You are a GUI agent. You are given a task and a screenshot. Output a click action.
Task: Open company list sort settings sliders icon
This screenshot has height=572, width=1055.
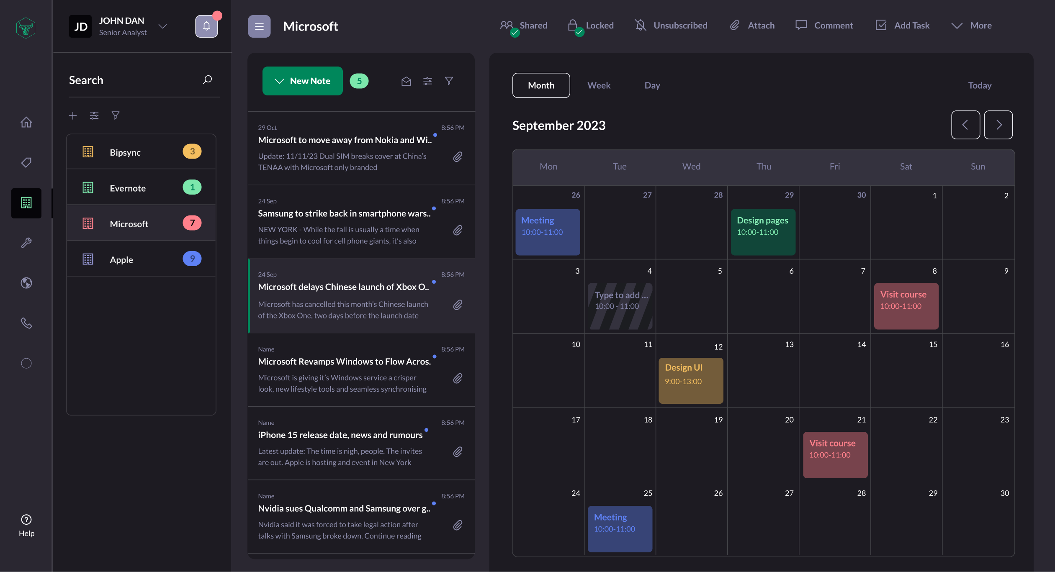coord(94,115)
